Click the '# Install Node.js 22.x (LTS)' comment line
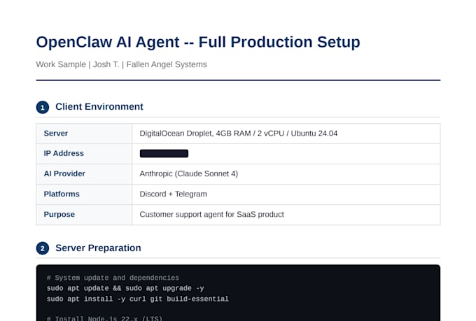 point(104,318)
